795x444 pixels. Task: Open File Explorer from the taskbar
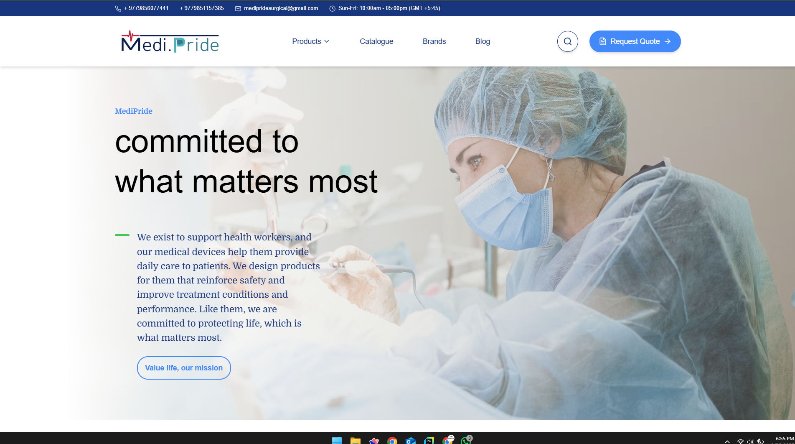355,440
